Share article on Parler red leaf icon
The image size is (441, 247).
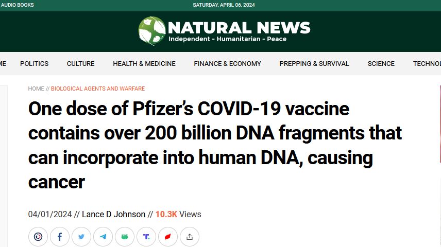pyautogui.click(x=168, y=237)
